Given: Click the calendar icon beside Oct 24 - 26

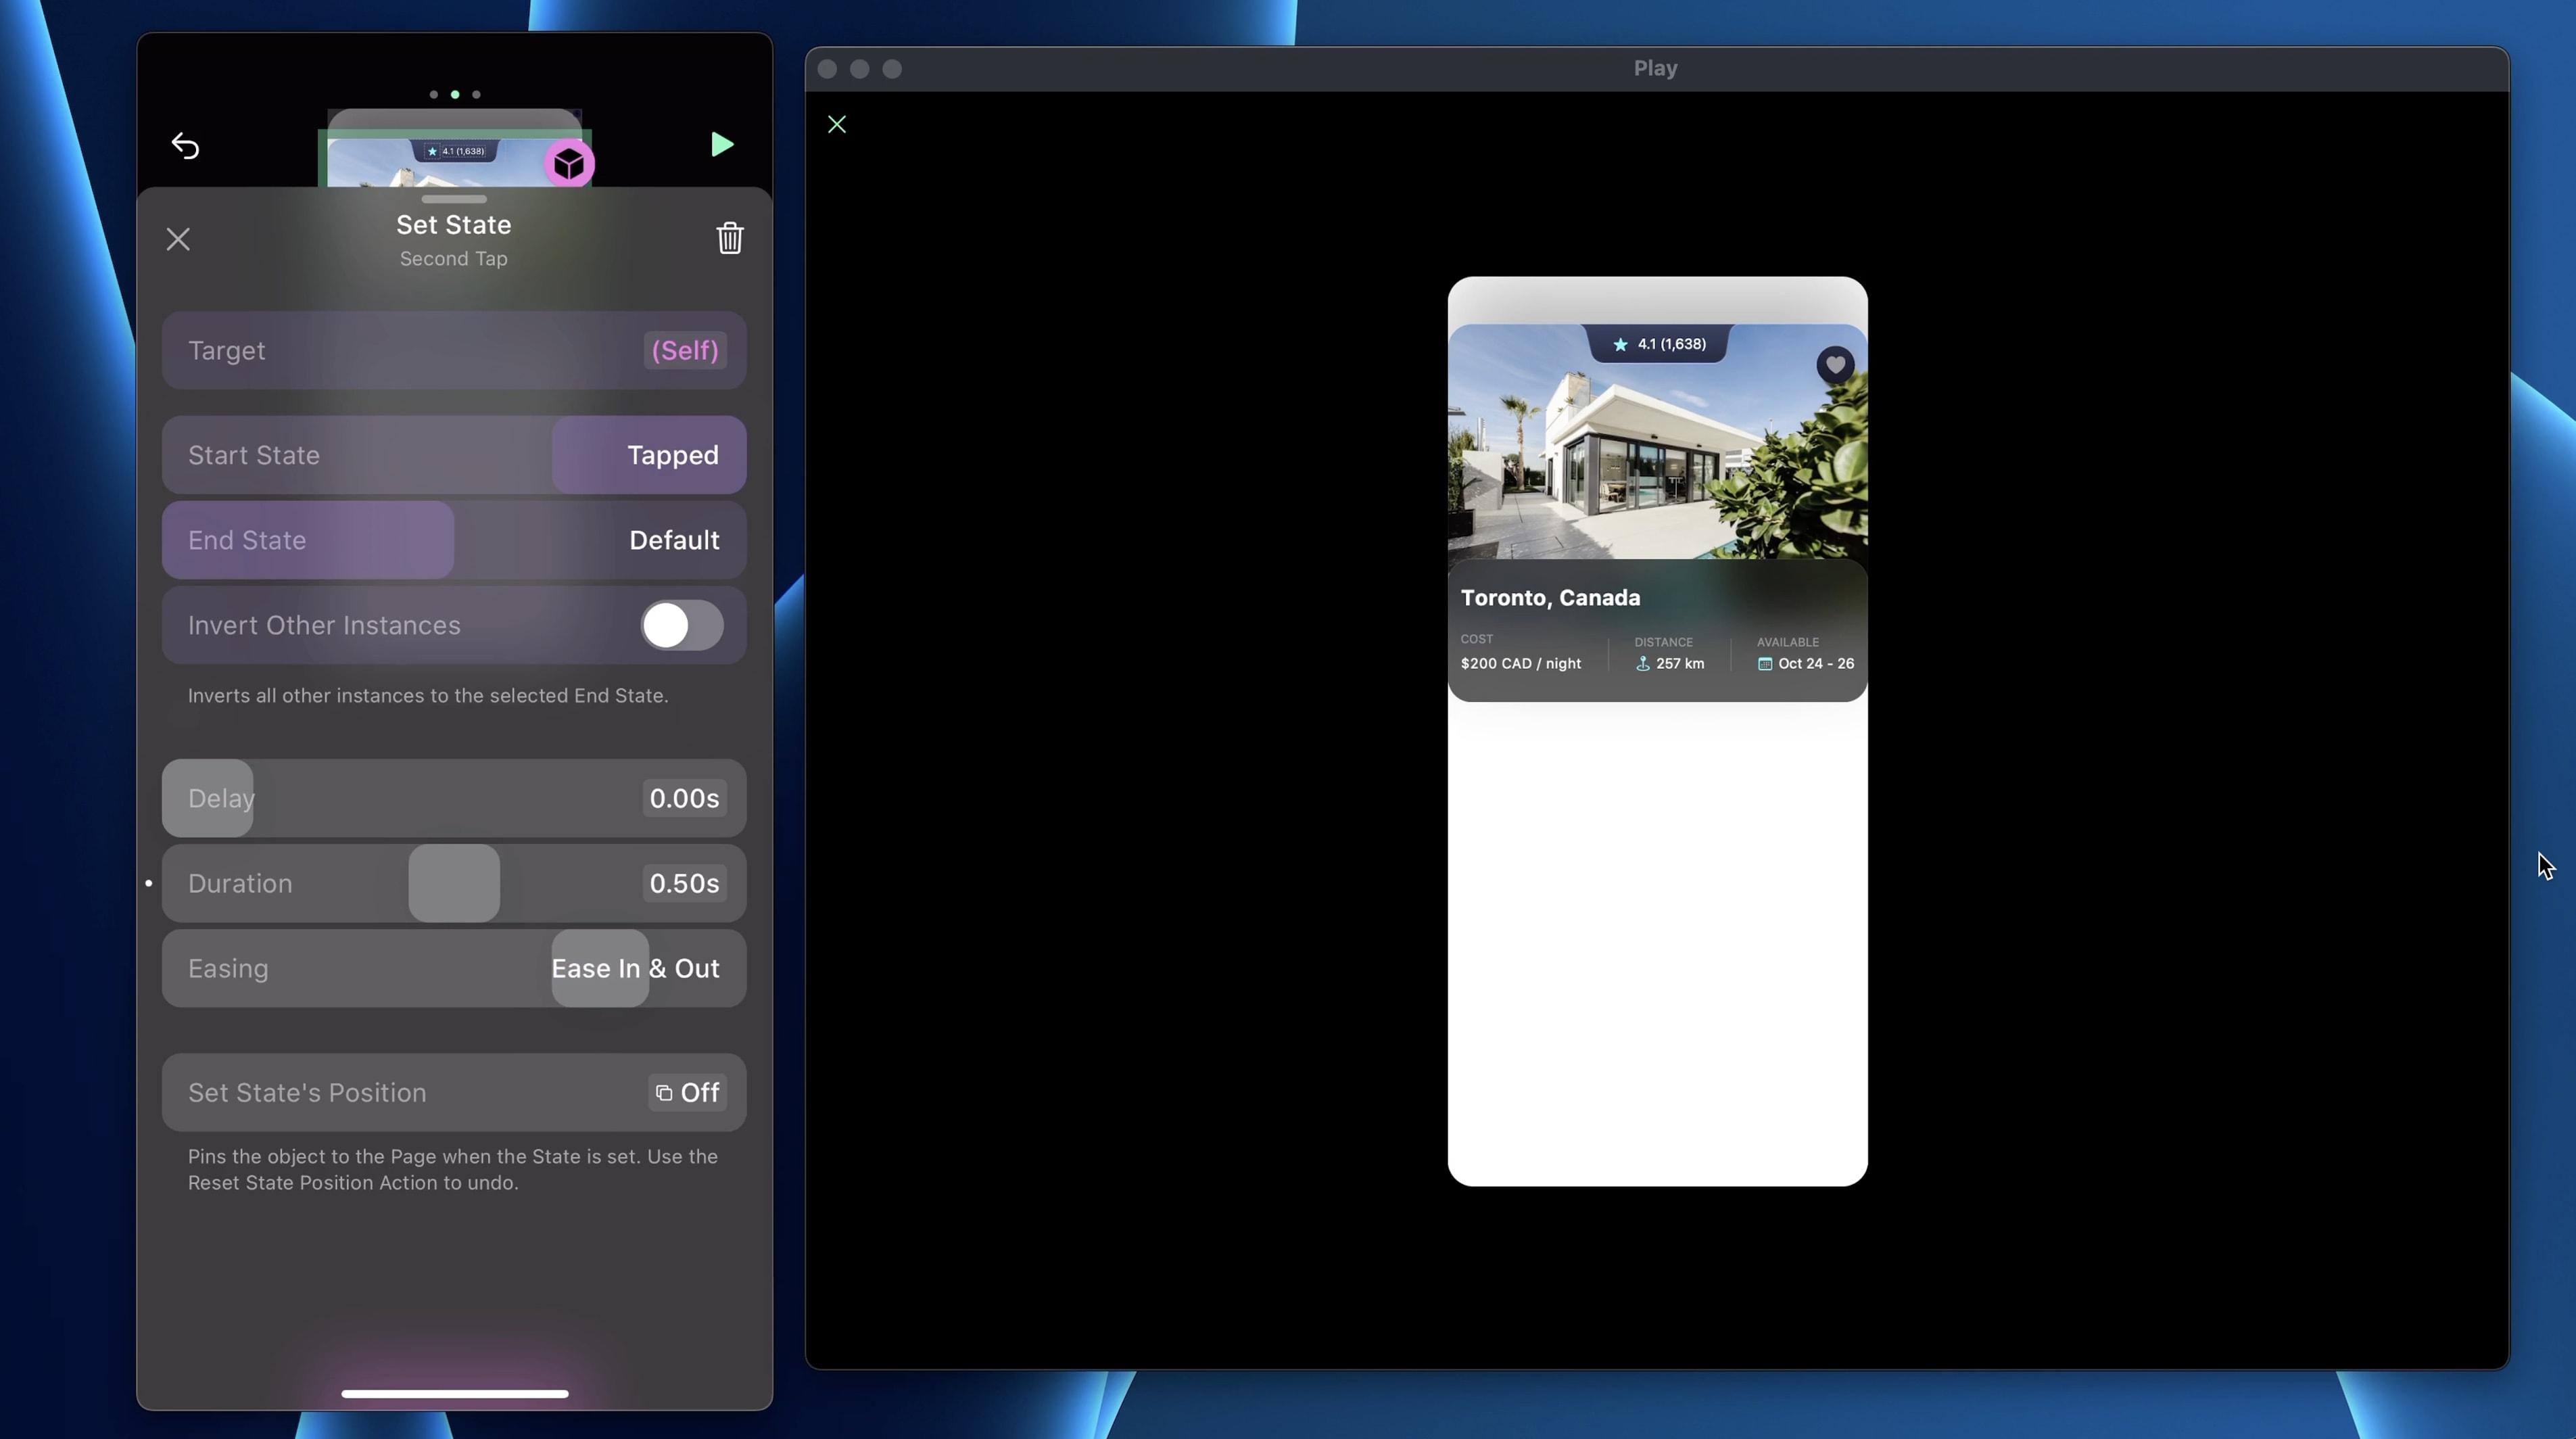Looking at the screenshot, I should 1764,664.
